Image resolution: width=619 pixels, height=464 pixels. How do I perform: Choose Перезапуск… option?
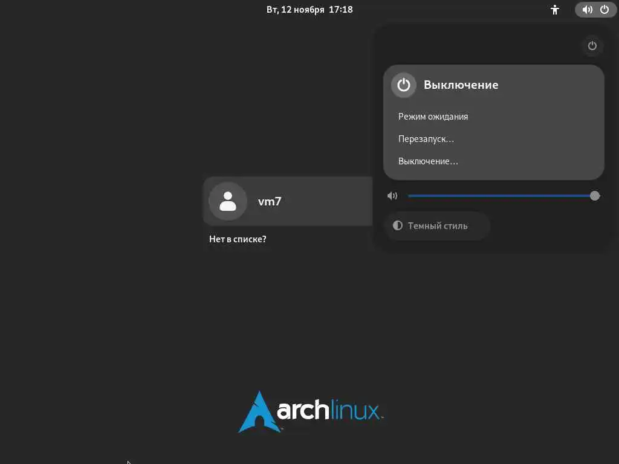click(x=493, y=139)
